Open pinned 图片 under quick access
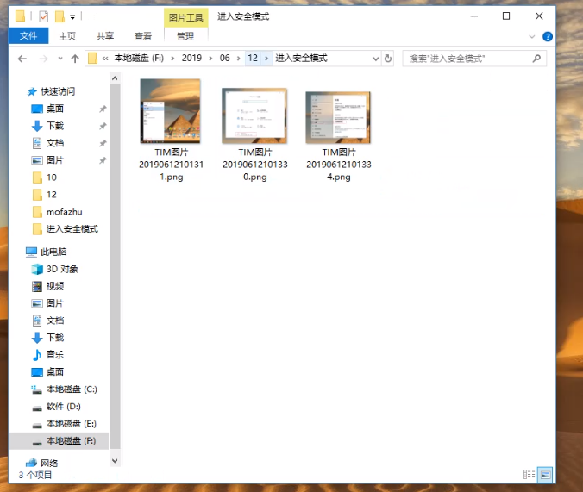The image size is (583, 492). coord(54,160)
